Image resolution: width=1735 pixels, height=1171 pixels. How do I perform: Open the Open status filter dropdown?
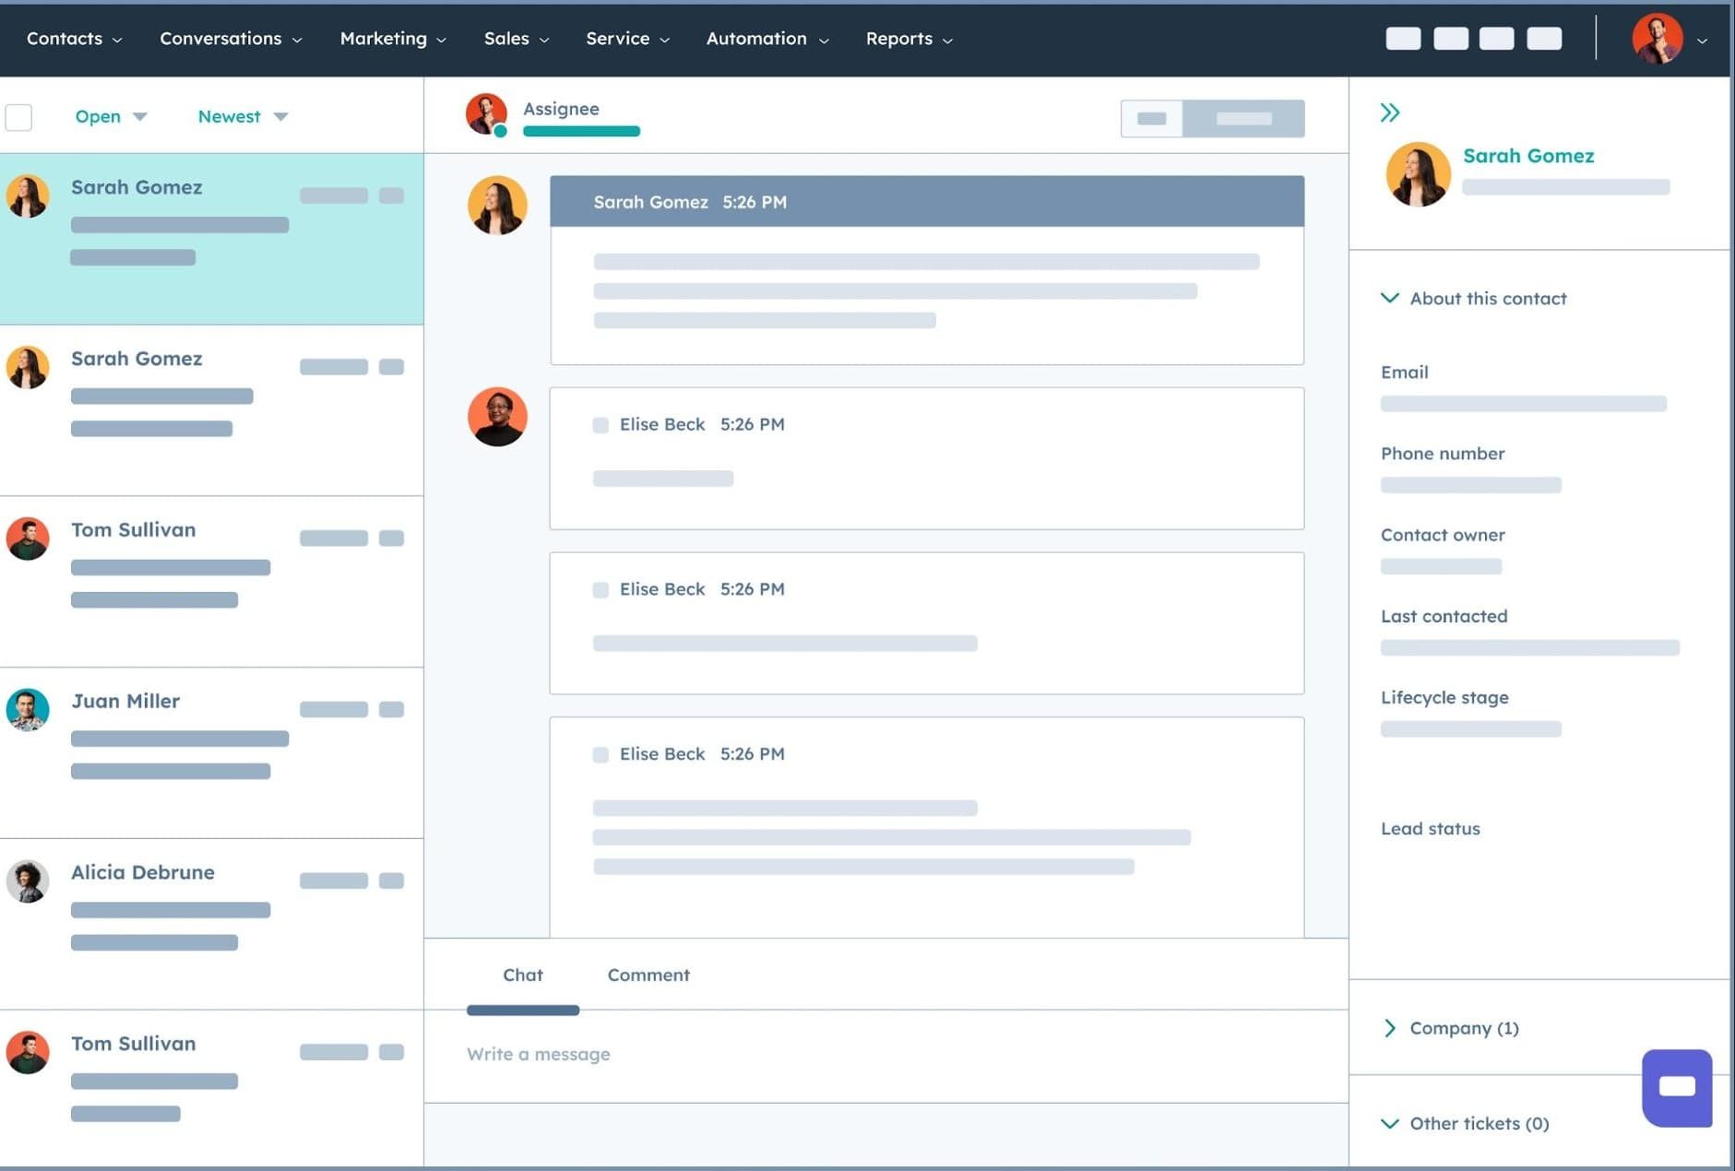(x=111, y=116)
